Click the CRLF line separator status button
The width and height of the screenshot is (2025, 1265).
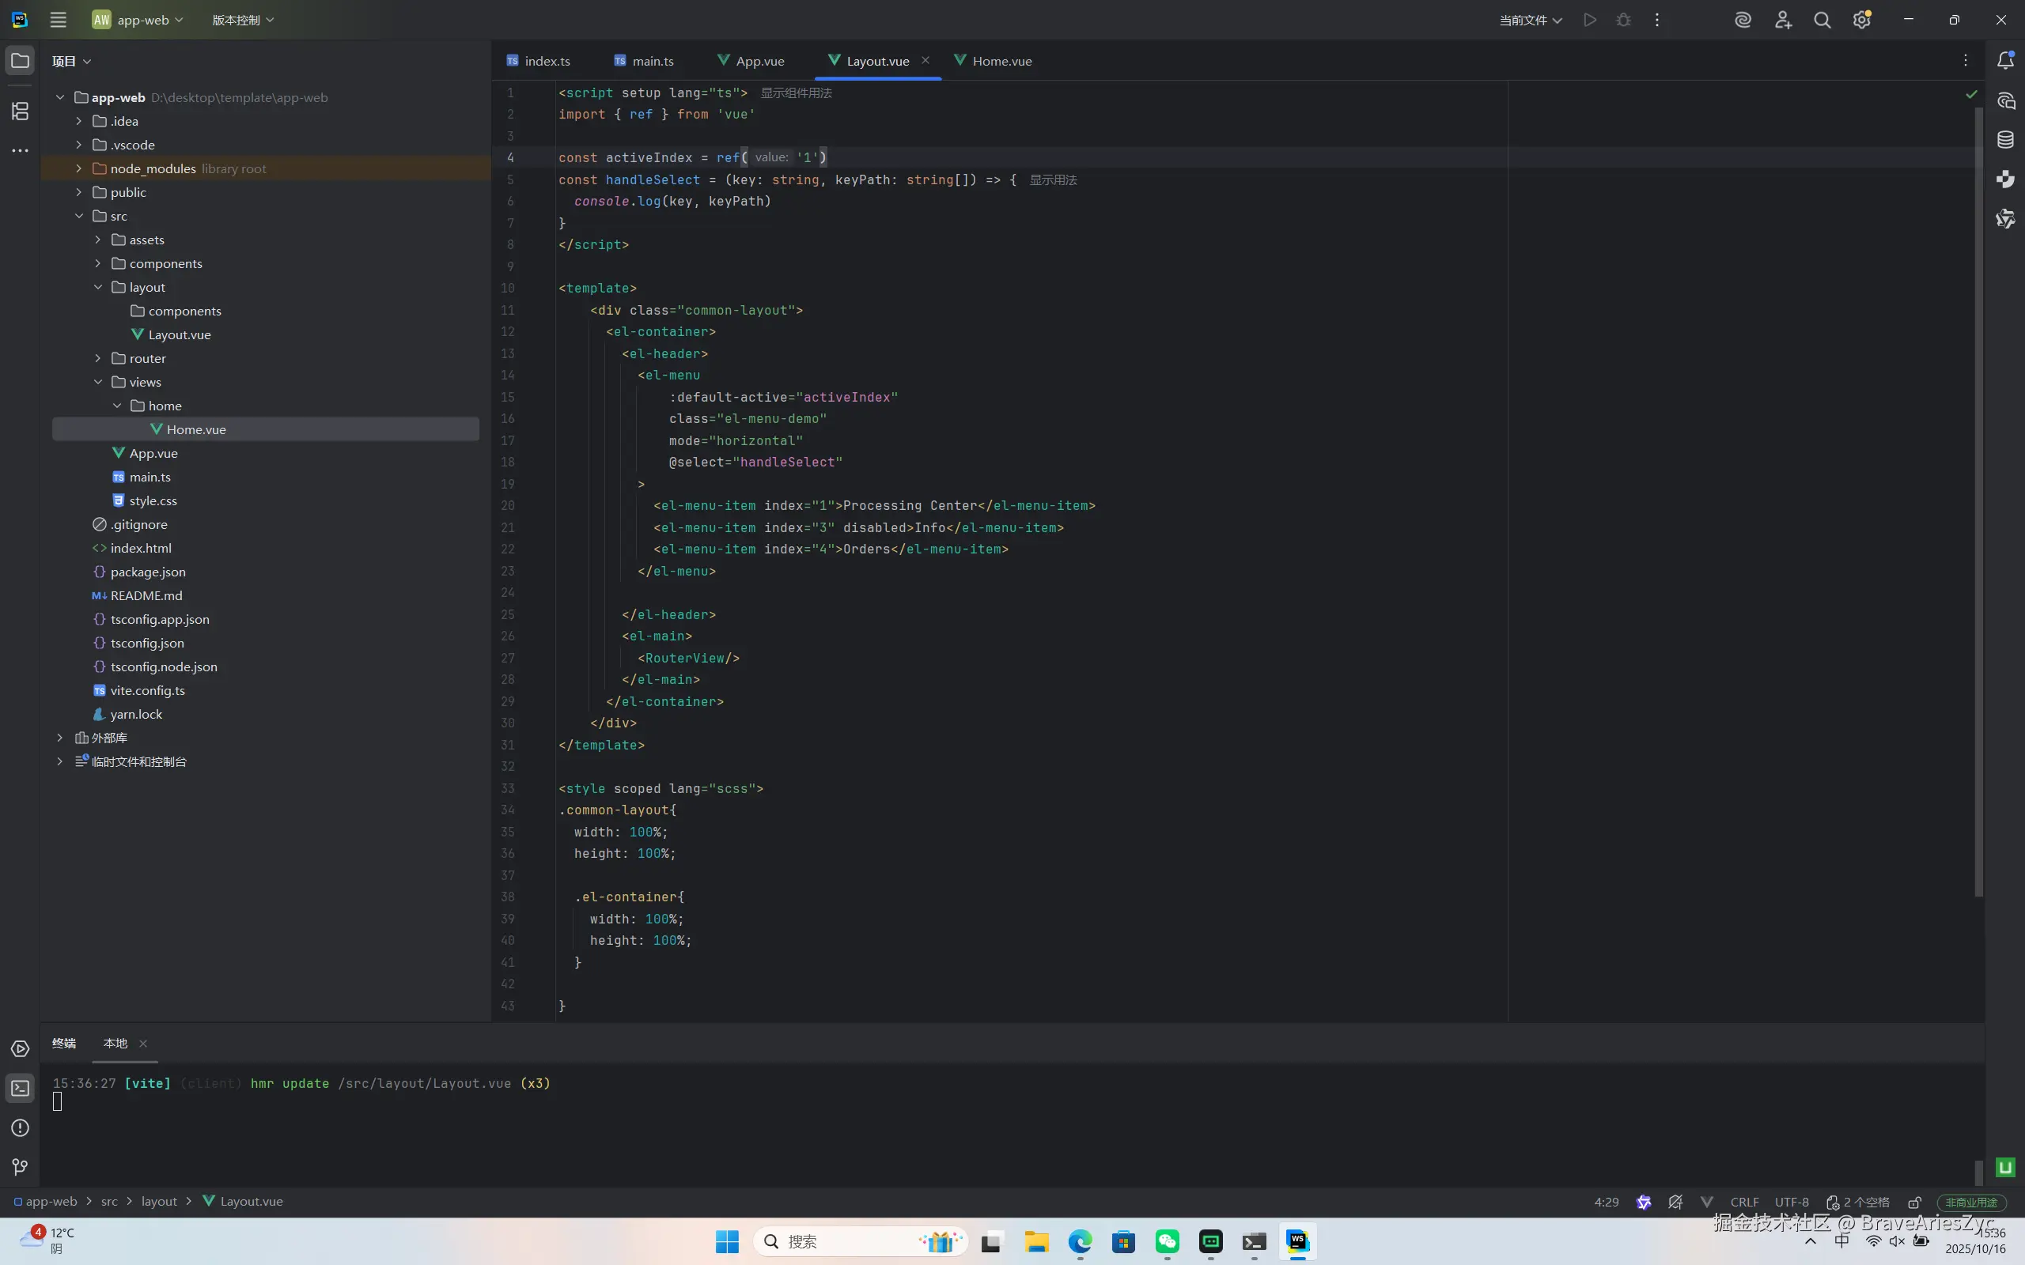[1744, 1203]
